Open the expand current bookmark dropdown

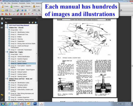click(x=36, y=23)
